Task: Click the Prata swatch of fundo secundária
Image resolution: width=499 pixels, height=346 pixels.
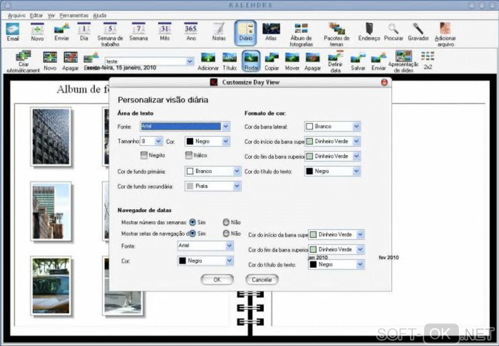Action: coord(190,186)
